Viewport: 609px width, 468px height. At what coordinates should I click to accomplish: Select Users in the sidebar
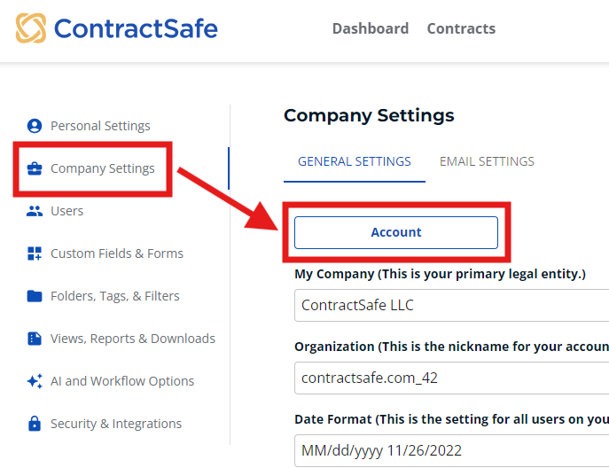pyautogui.click(x=67, y=211)
